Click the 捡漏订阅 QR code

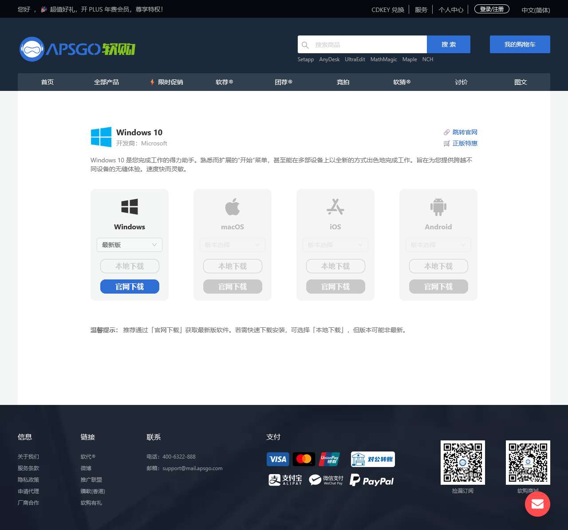pyautogui.click(x=463, y=463)
